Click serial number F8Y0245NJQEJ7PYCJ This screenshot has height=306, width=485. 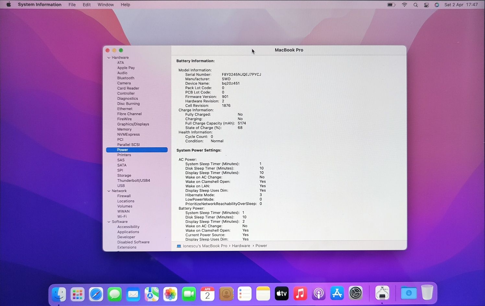pos(242,75)
